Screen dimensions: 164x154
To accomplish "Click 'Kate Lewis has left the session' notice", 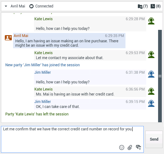I will pos(37,114).
